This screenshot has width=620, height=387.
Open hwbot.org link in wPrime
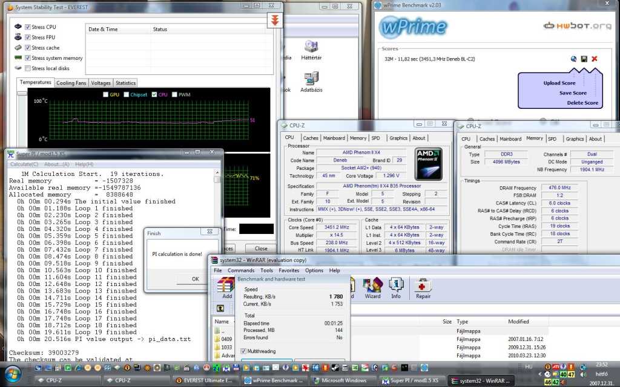(x=578, y=26)
